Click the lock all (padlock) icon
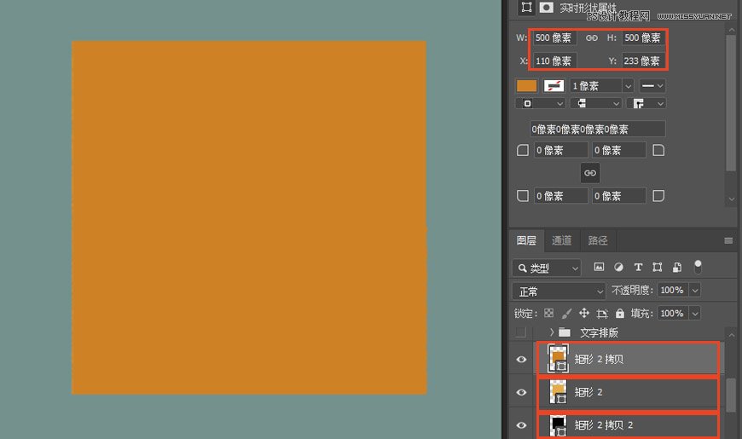The image size is (742, 439). coord(620,313)
